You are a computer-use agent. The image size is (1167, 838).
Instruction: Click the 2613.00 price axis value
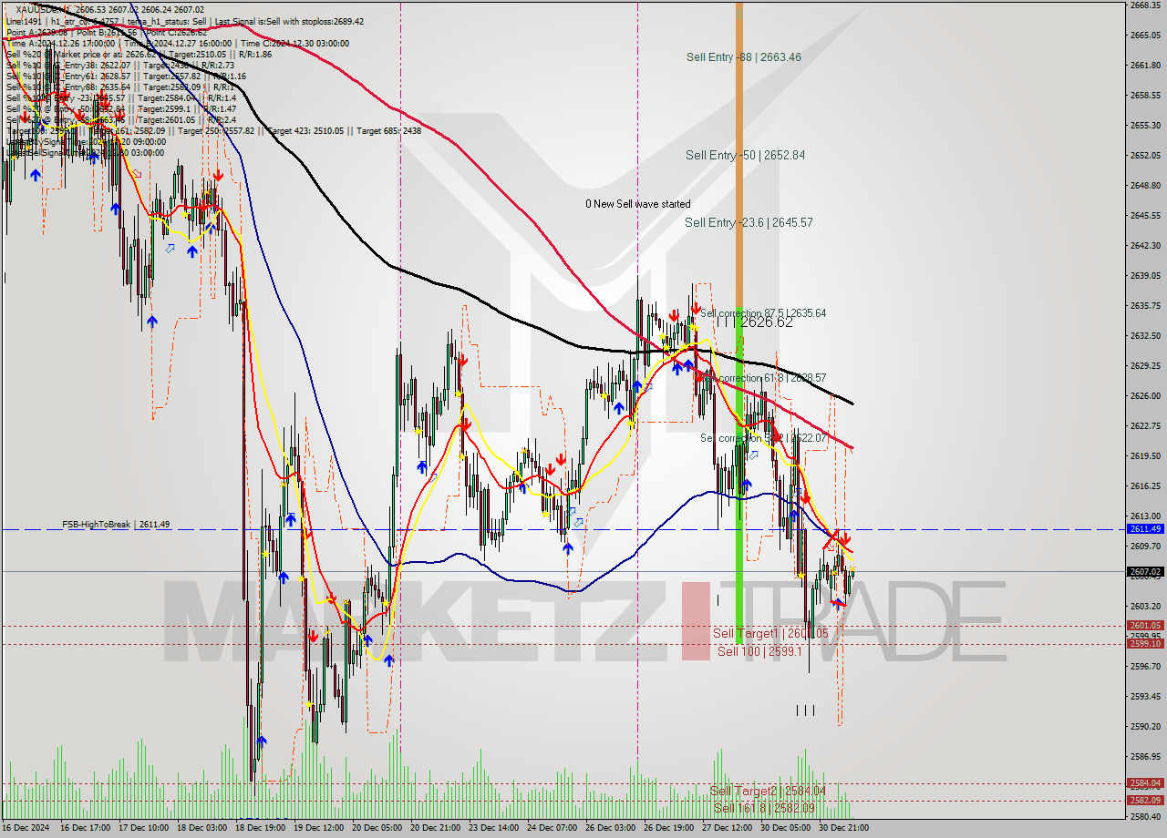coord(1144,516)
